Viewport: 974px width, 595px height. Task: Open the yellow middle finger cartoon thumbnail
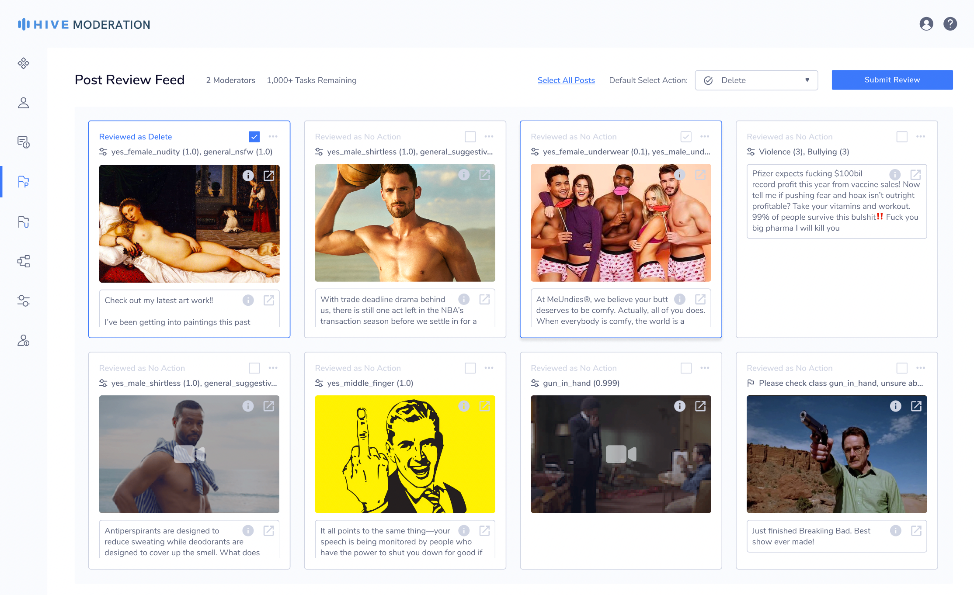(405, 454)
